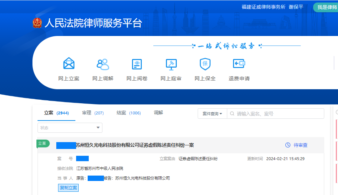Switch to the 结案 (1006) tab
Viewport: 338px width, 195px height.
click(129, 113)
